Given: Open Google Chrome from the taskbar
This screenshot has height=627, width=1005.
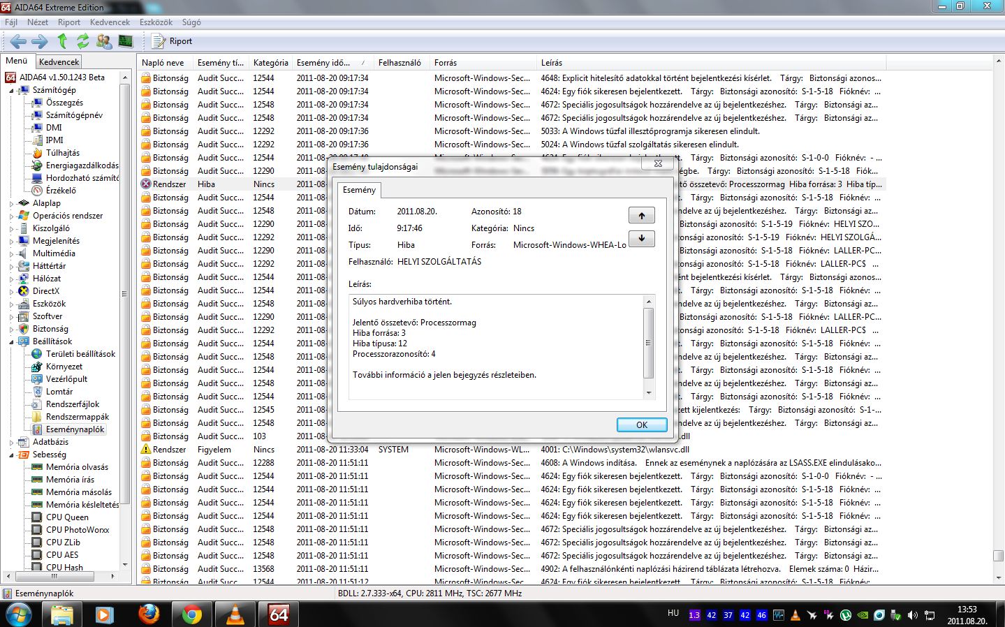Looking at the screenshot, I should tap(191, 614).
